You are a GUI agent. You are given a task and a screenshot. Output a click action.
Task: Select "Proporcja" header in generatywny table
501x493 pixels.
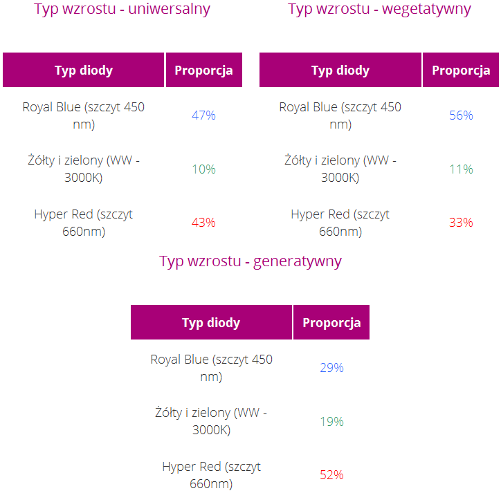pos(331,322)
